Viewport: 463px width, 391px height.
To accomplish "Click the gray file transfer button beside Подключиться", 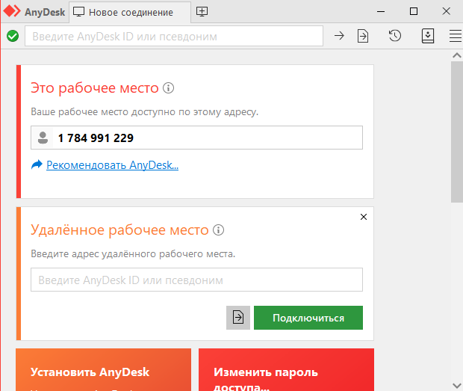I will coord(238,318).
